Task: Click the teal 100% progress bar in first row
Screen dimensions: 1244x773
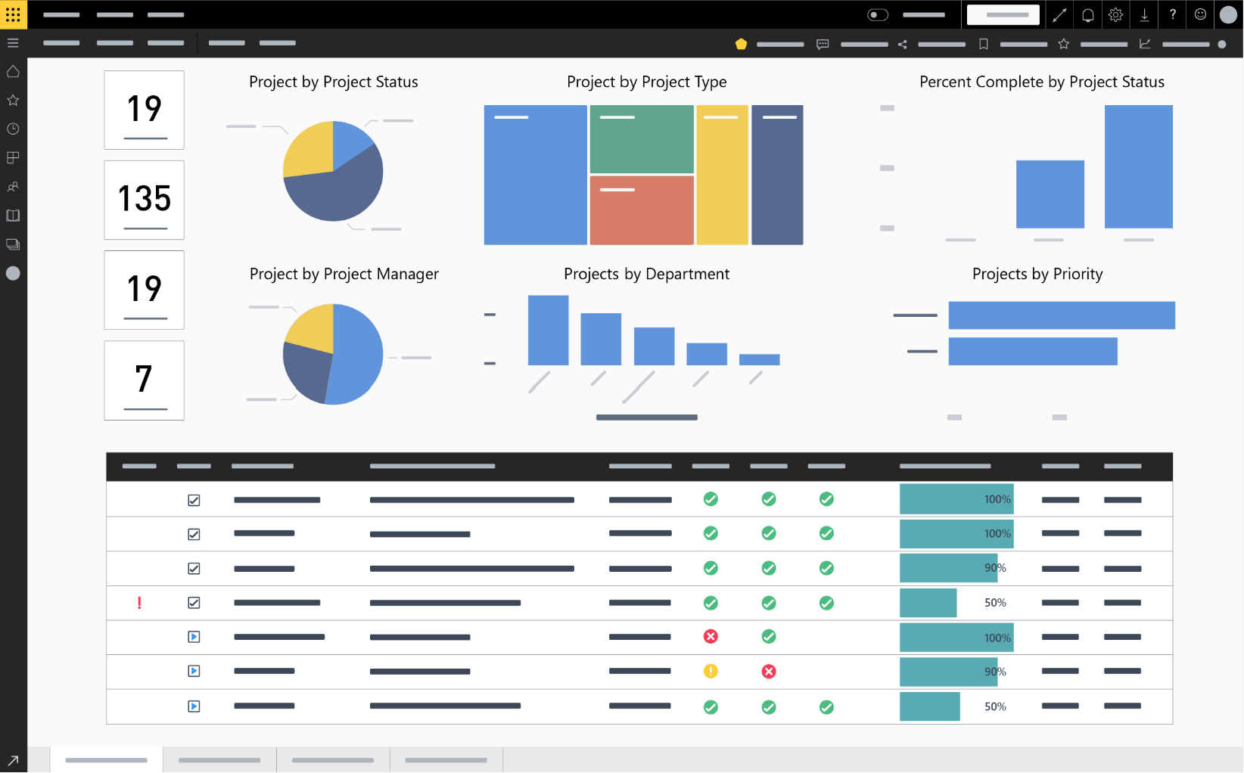Action: pyautogui.click(x=956, y=499)
